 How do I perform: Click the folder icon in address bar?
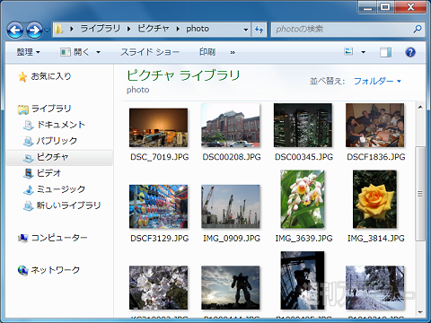pyautogui.click(x=59, y=29)
